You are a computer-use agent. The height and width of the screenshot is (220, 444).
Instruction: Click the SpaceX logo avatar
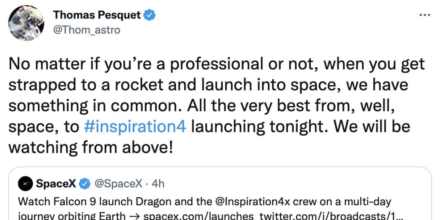point(25,184)
